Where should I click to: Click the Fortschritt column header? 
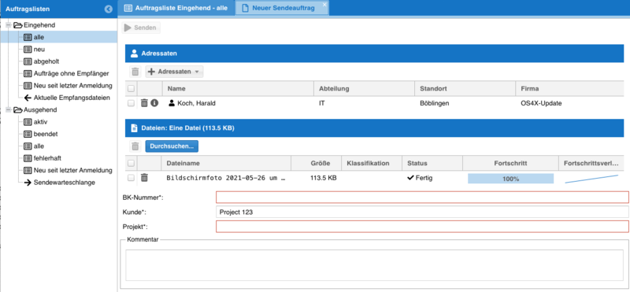(510, 163)
